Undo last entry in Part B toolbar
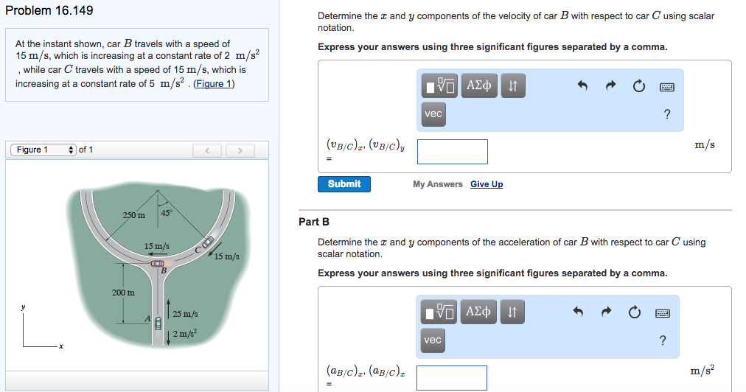 point(578,312)
